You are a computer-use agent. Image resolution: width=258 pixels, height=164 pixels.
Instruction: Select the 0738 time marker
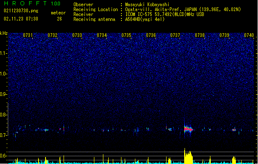point(200,35)
